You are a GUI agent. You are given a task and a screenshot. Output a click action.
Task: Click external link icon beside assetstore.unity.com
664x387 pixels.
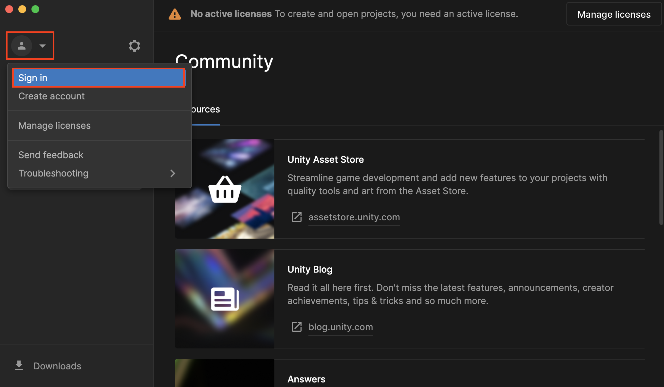(297, 217)
